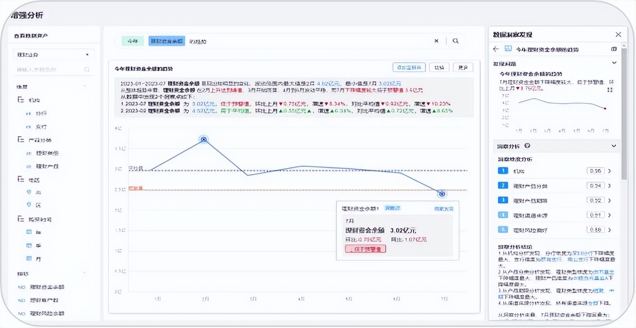Image resolution: width=636 pixels, height=328 pixels.
Task: Clear the query using the X icon beside search
Action: tap(436, 41)
